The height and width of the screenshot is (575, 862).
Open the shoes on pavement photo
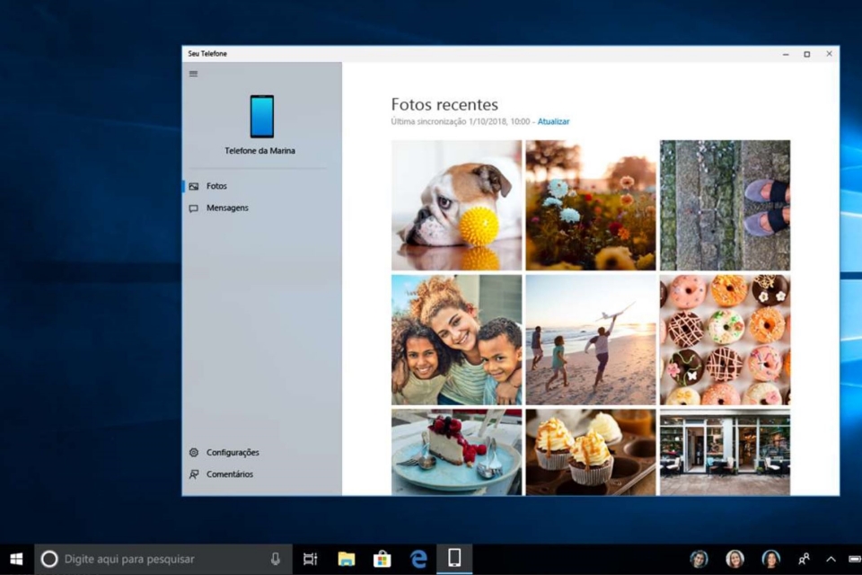[726, 205]
